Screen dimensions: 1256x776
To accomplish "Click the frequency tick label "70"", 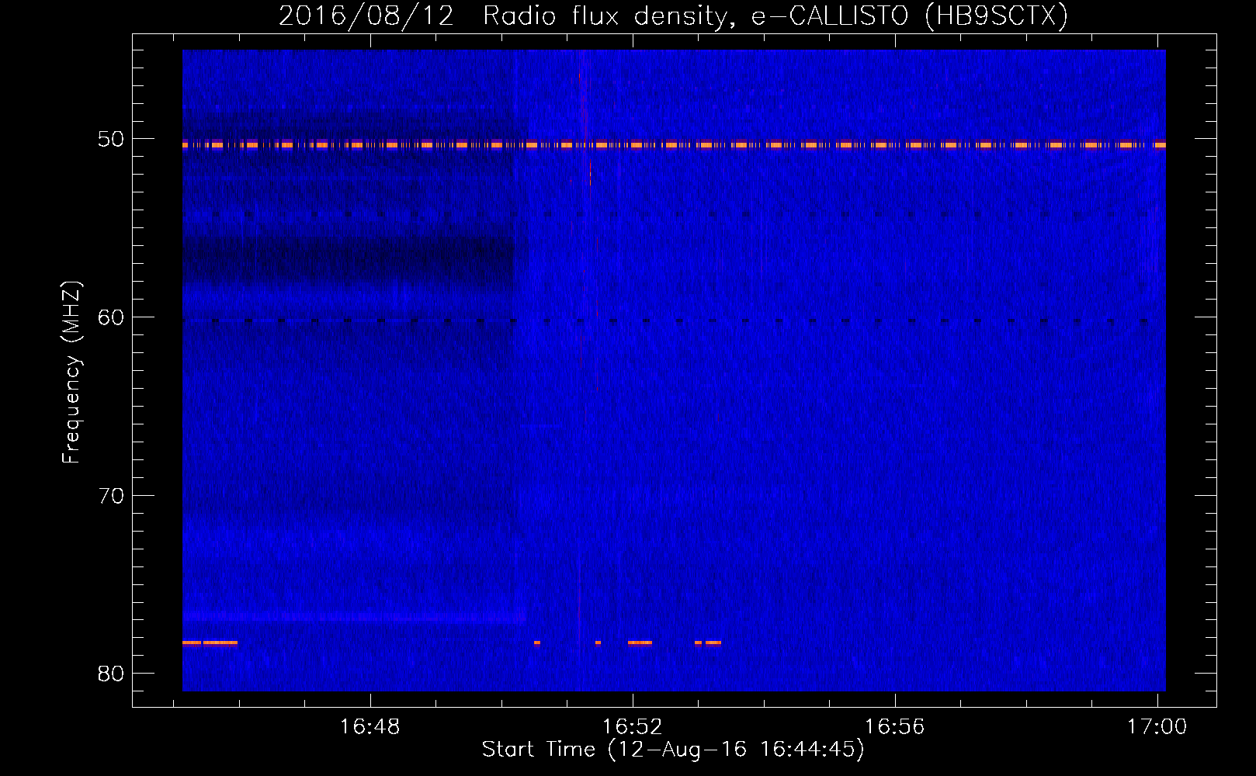I will pyautogui.click(x=111, y=496).
